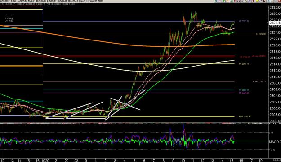This screenshot has width=281, height=162.
Task: Click the RRR 2297.44 level label
Action: 245,117
